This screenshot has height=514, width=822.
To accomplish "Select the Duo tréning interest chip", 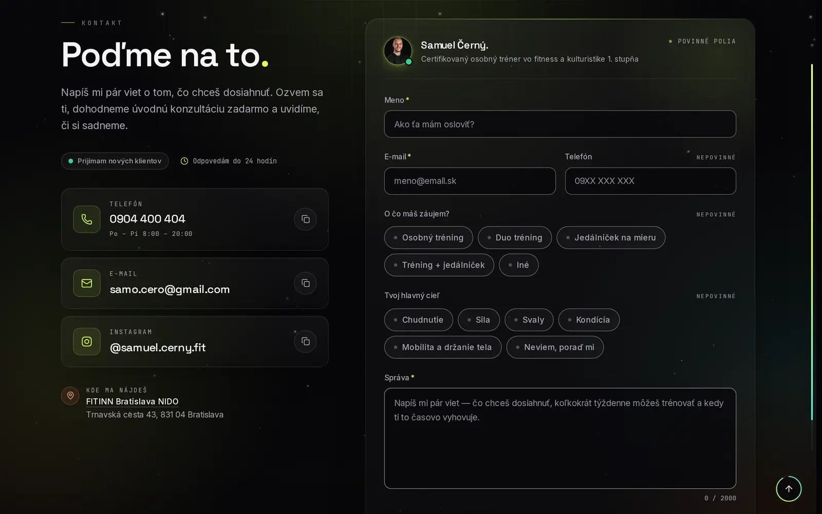I will (515, 237).
